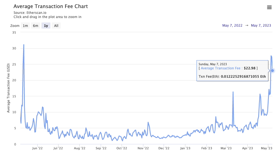Click the Average Transaction Fee tooltip label
The height and width of the screenshot is (154, 278).
221,68
